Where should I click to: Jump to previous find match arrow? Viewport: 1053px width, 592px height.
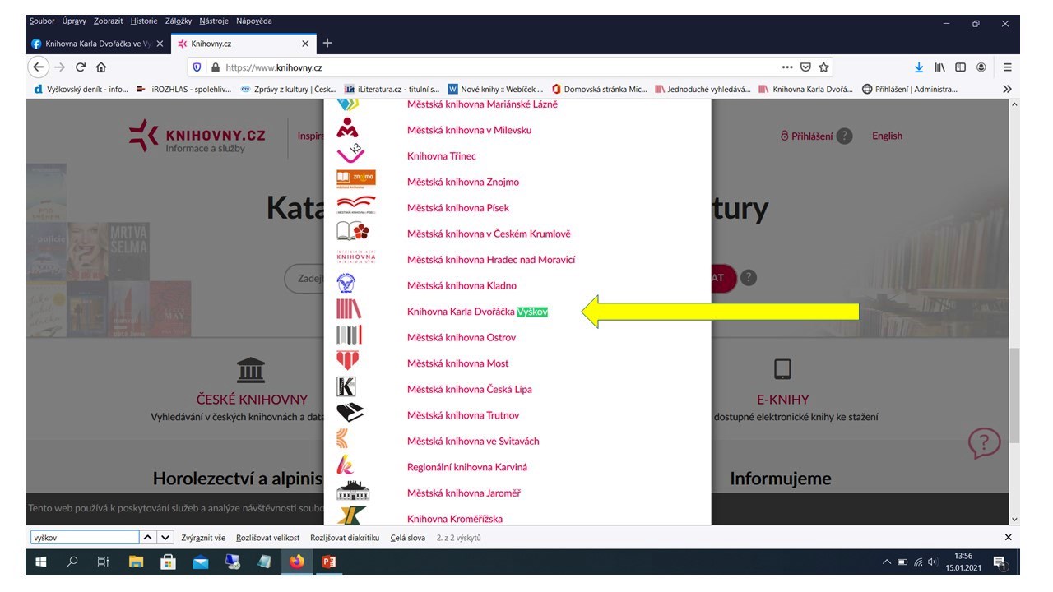147,538
